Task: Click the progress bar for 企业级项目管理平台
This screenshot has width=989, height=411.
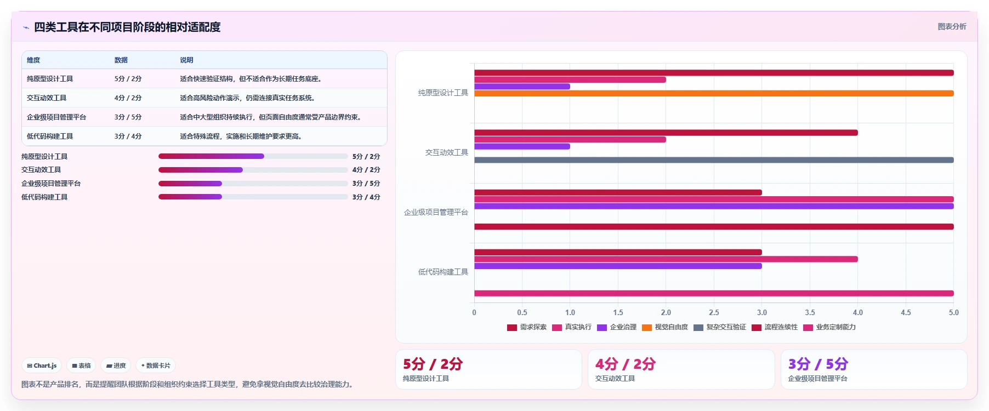Action: pyautogui.click(x=253, y=184)
